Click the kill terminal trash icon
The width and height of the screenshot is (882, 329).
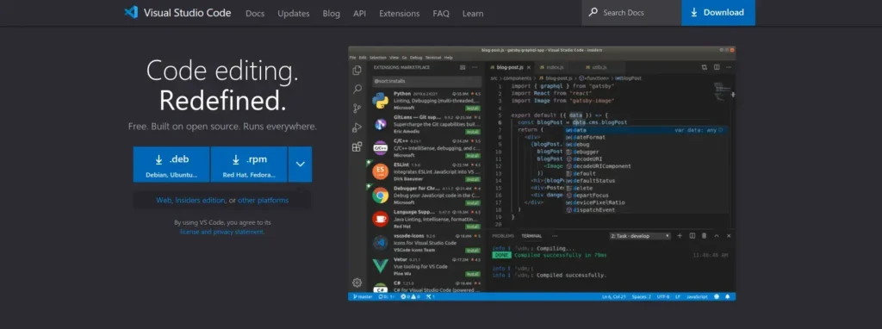click(x=705, y=236)
